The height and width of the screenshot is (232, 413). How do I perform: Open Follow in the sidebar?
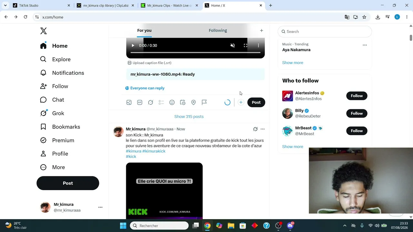tap(54, 86)
